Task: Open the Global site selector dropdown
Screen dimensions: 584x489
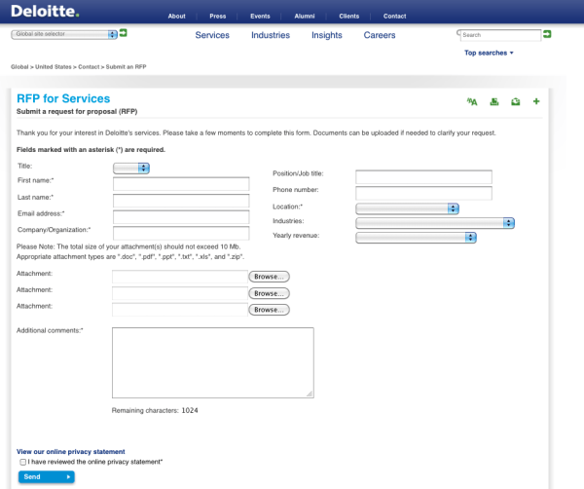Action: (x=64, y=34)
